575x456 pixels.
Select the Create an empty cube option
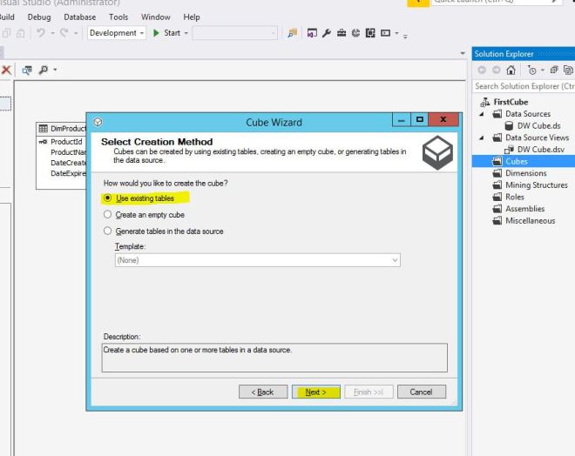[108, 214]
